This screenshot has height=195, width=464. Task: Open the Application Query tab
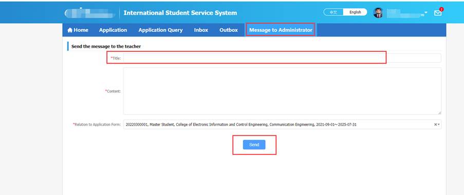coord(160,30)
